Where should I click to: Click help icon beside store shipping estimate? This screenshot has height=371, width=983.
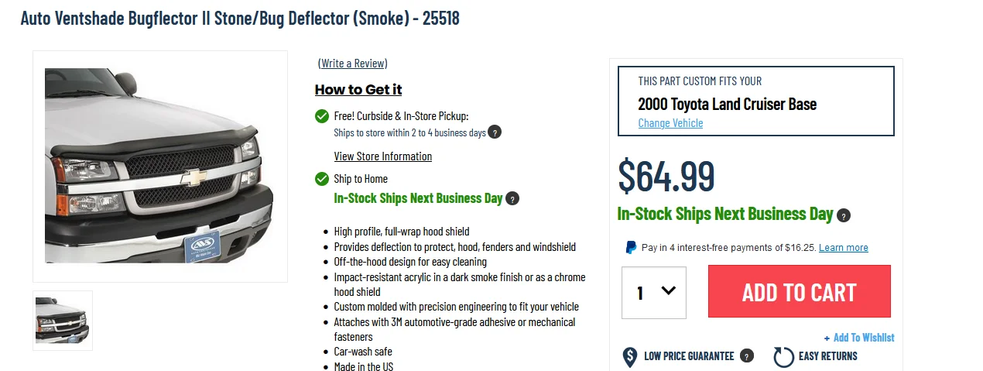click(x=495, y=132)
